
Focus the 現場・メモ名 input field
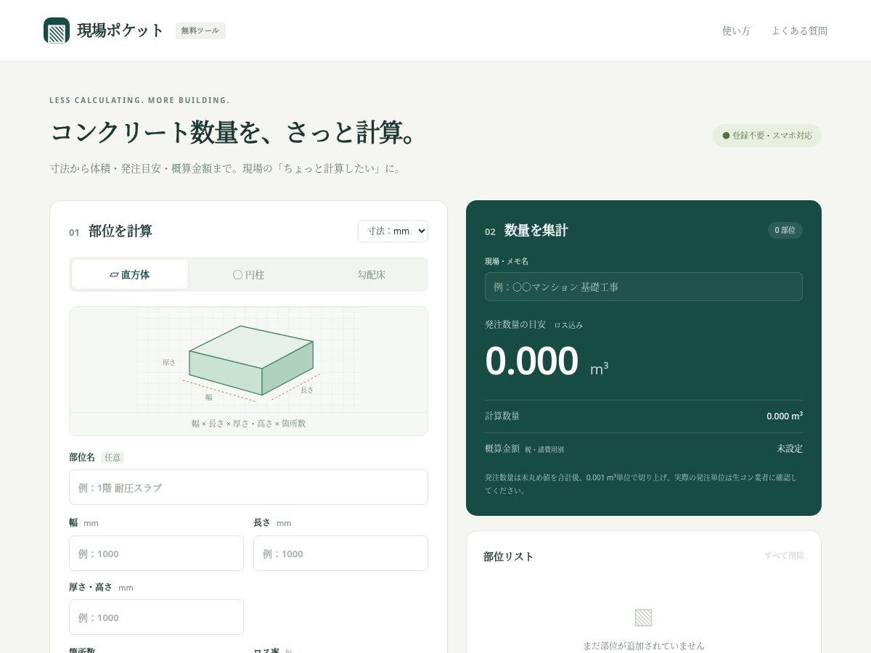click(x=643, y=287)
